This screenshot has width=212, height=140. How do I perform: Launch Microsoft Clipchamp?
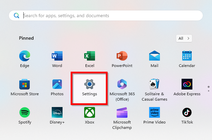pos(122,118)
